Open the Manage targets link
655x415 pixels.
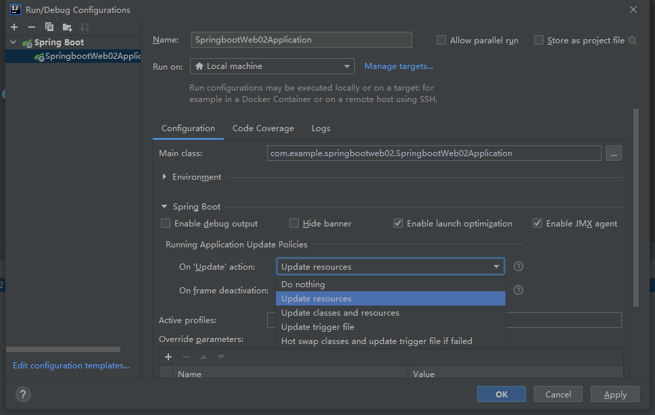pos(398,66)
